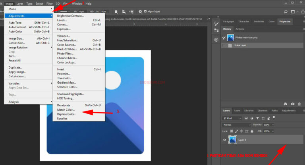The width and height of the screenshot is (305, 165).
Task: Click the trash icon in History panel
Action: [299, 104]
